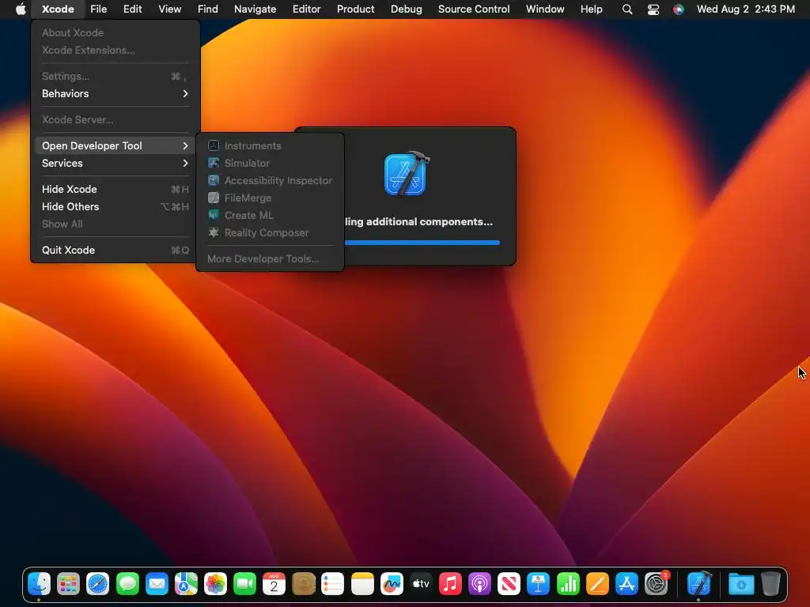This screenshot has width=810, height=607.
Task: Expand the Services submenu
Action: 115,163
